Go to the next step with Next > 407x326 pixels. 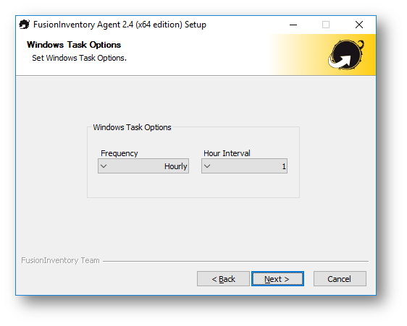[x=277, y=279]
